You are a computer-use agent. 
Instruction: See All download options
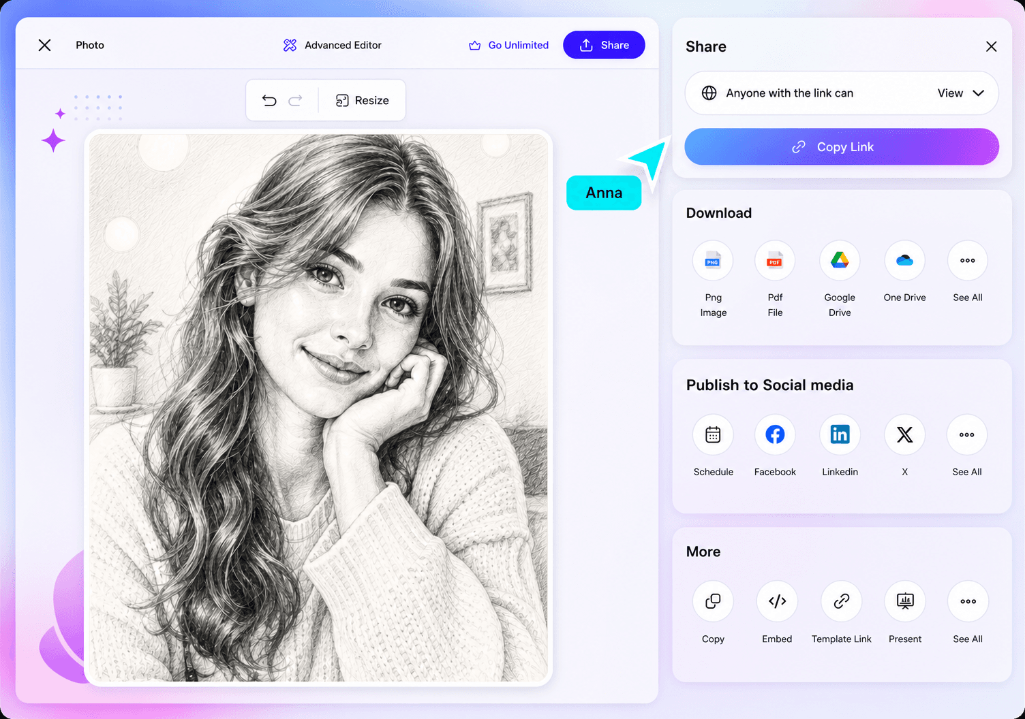coord(967,261)
